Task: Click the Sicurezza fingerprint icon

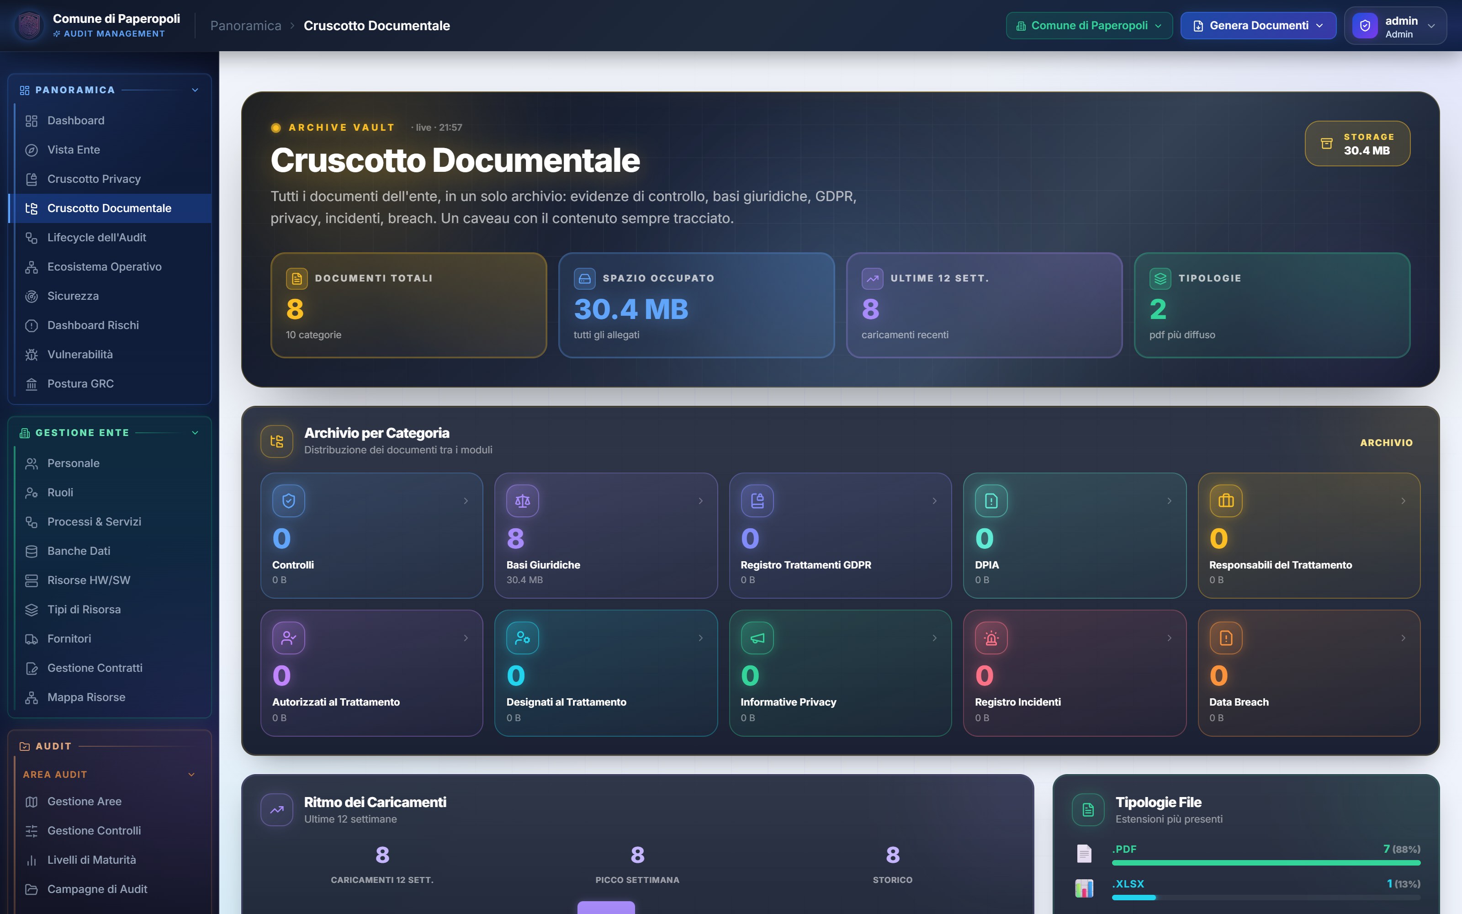Action: [32, 296]
